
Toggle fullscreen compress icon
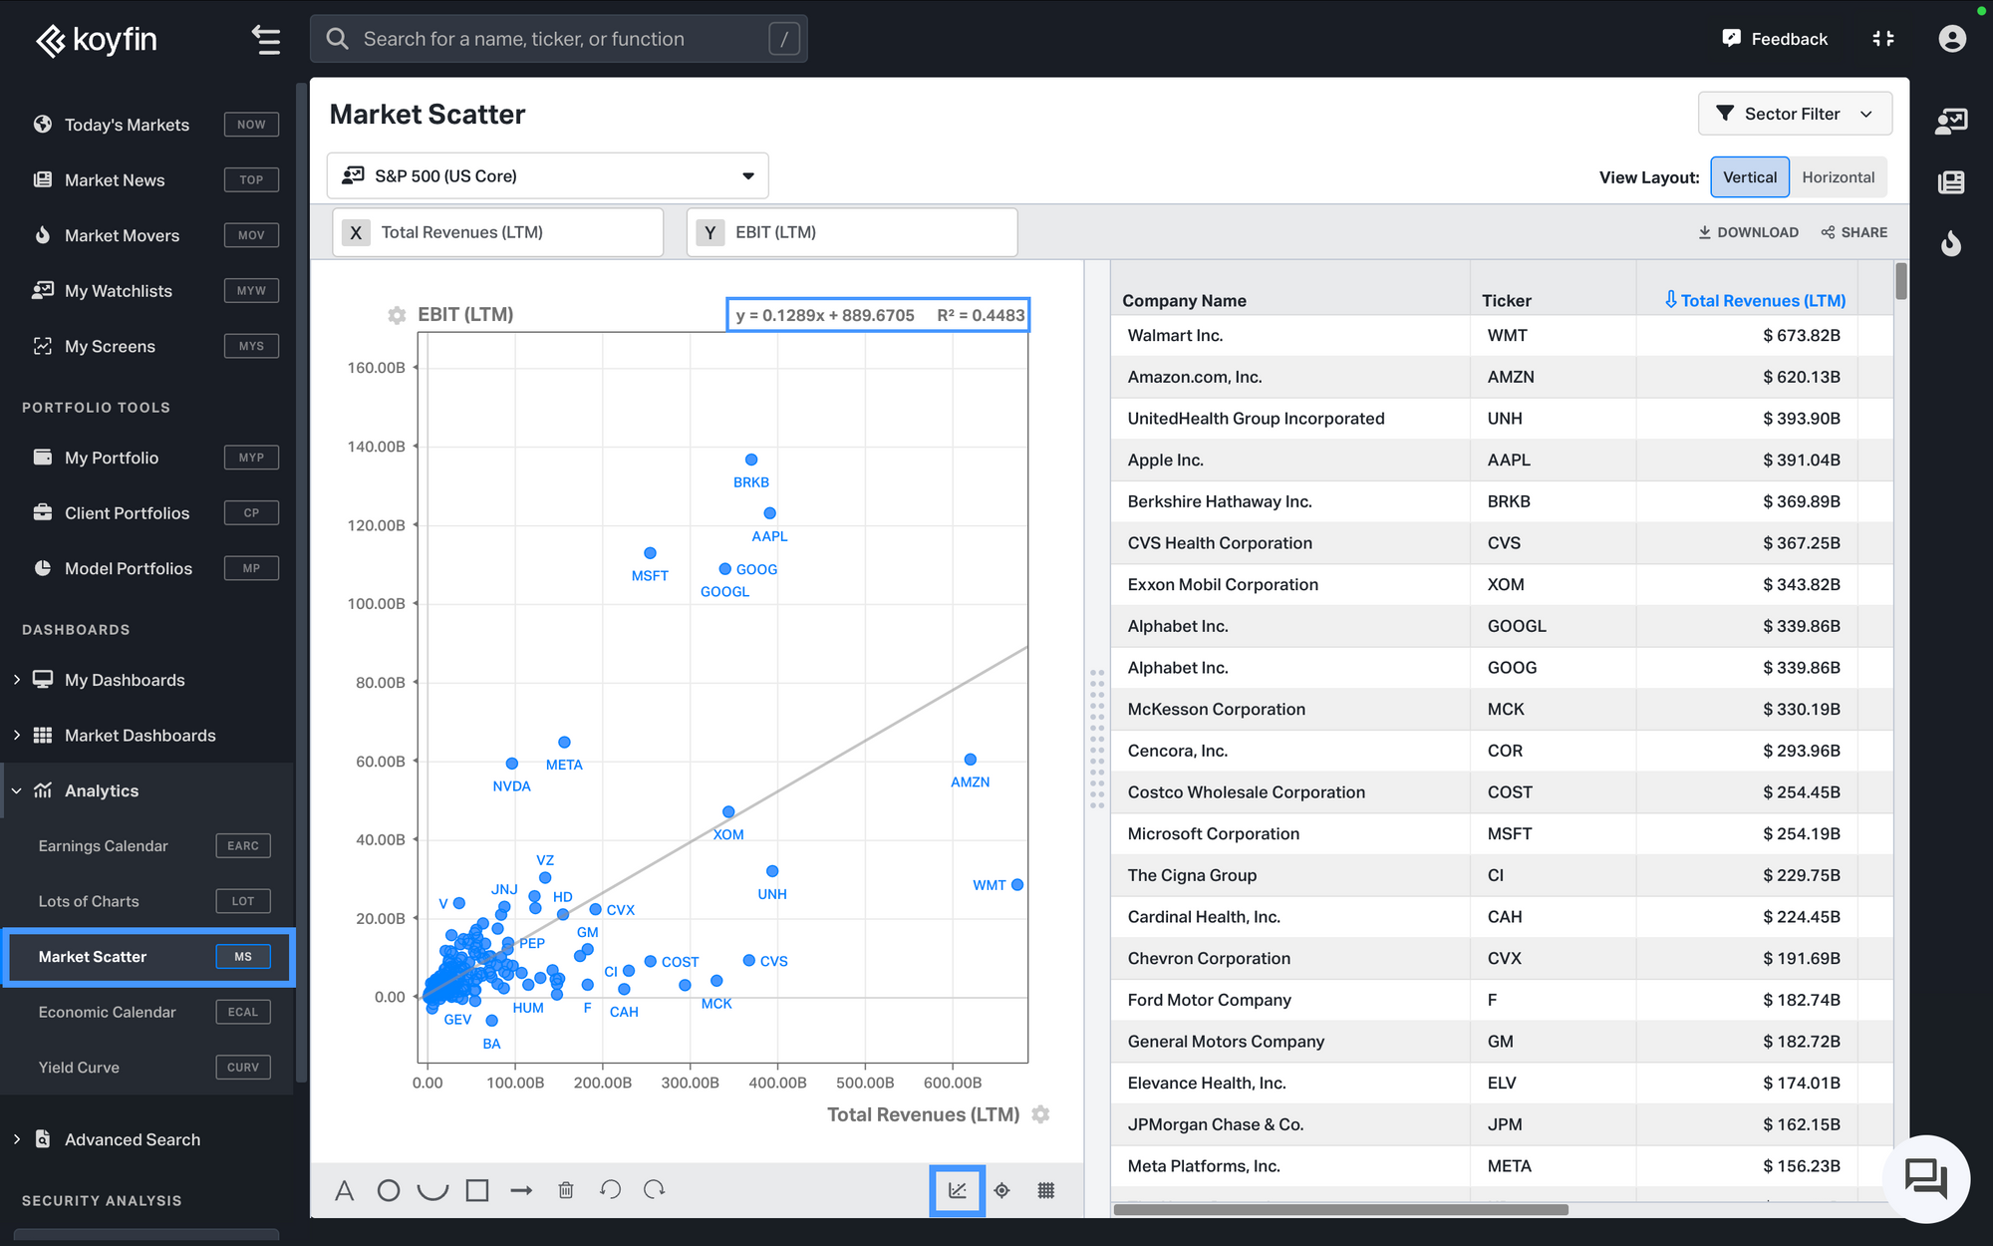point(1883,39)
